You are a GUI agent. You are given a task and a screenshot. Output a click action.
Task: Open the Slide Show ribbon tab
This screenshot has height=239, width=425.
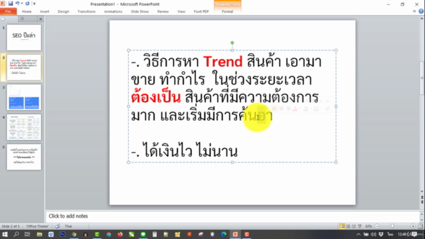[x=139, y=11]
